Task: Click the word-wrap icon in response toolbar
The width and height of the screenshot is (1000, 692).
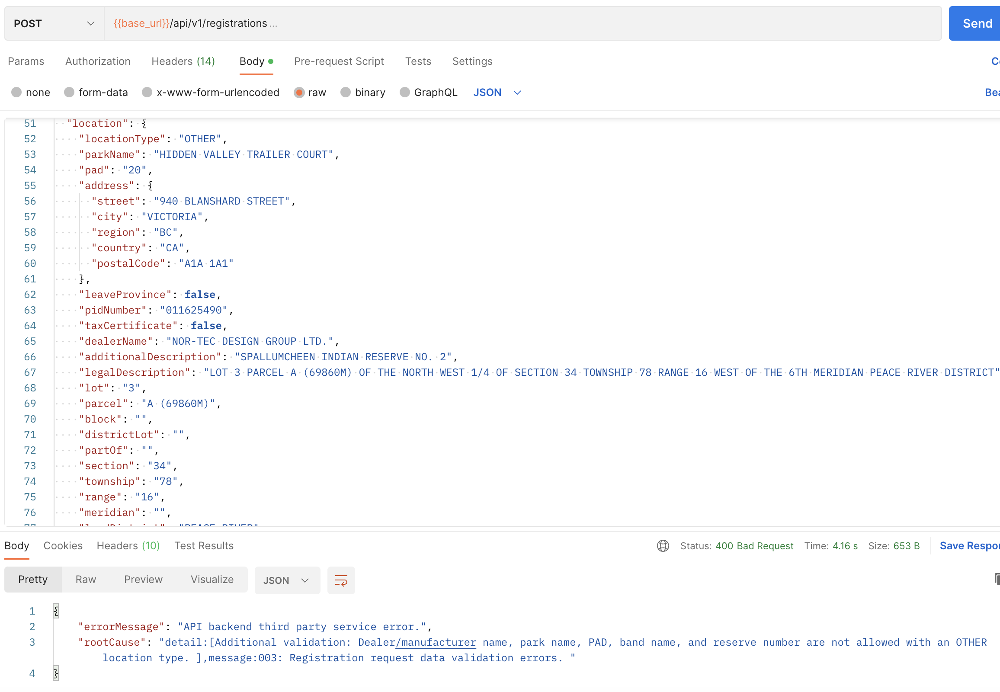Action: [x=341, y=580]
